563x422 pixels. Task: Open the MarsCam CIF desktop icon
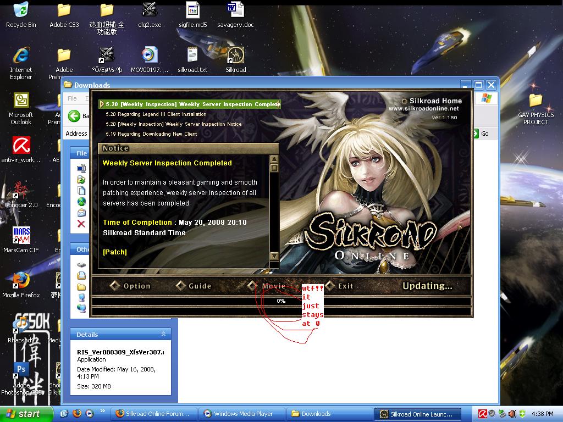[x=21, y=236]
